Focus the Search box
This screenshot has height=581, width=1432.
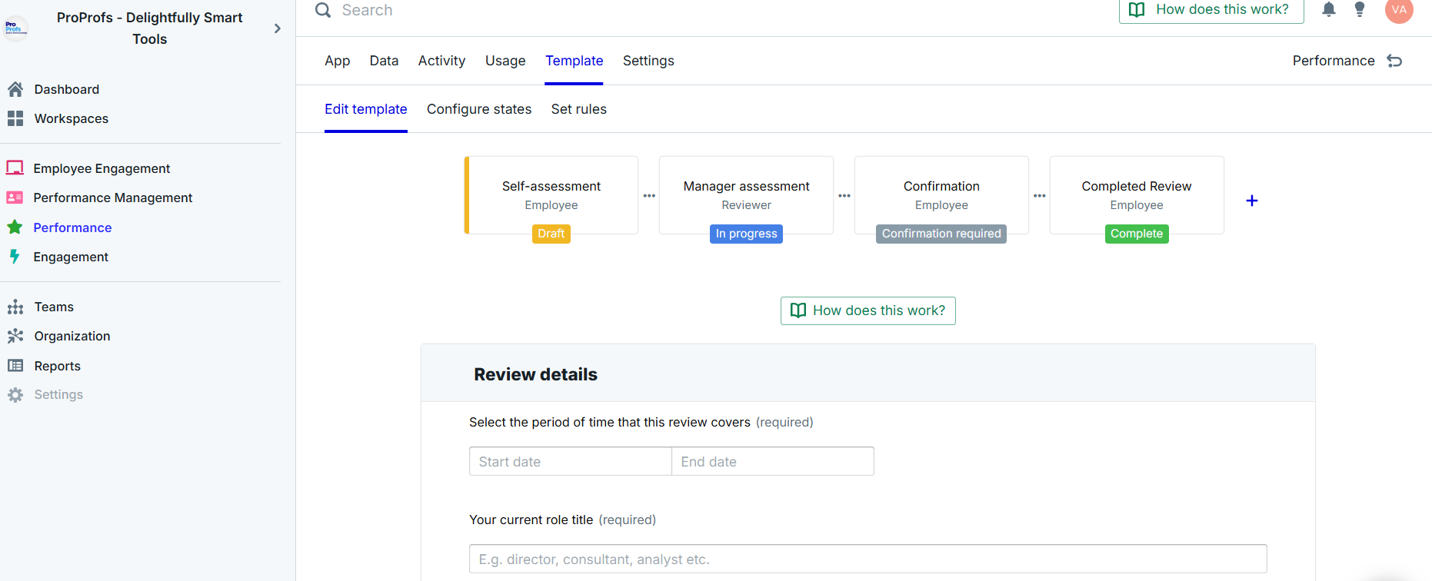pyautogui.click(x=368, y=10)
